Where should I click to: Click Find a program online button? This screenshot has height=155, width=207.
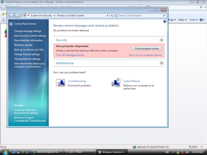pos(147,48)
